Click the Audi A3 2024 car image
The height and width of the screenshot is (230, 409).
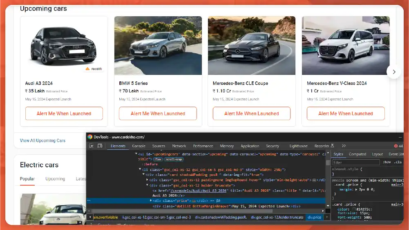click(x=64, y=46)
